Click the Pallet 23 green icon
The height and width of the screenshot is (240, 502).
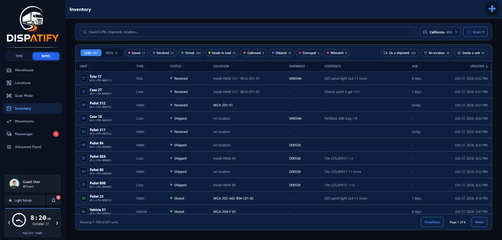coord(84,198)
